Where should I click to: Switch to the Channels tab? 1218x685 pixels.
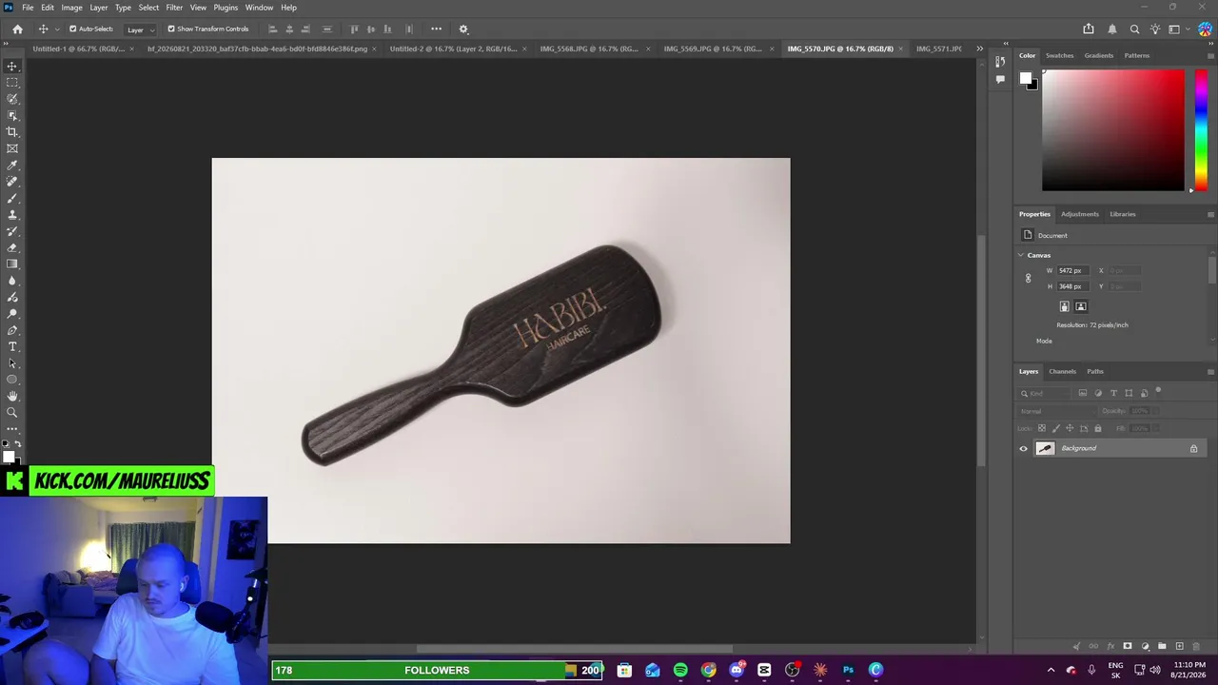coord(1062,371)
